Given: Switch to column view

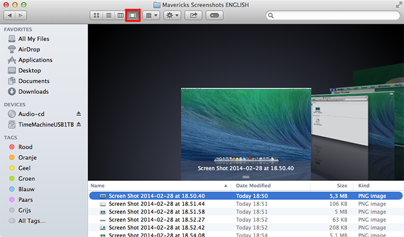Looking at the screenshot, I should click(120, 16).
